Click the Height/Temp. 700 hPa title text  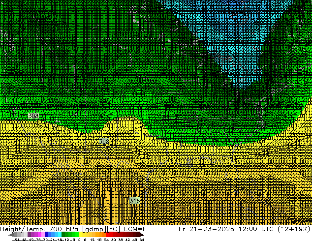click(40, 229)
